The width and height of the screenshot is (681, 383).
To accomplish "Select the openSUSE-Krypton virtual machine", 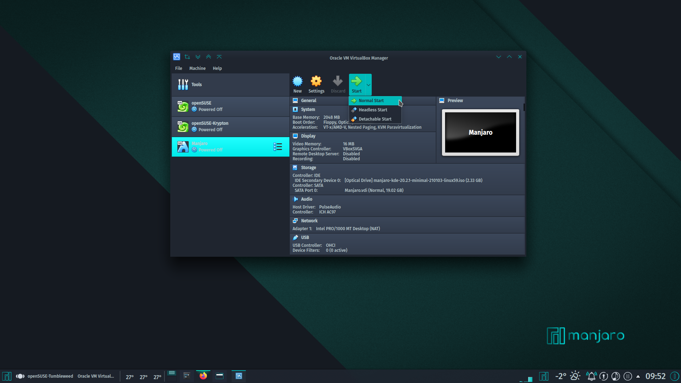I will pyautogui.click(x=231, y=127).
